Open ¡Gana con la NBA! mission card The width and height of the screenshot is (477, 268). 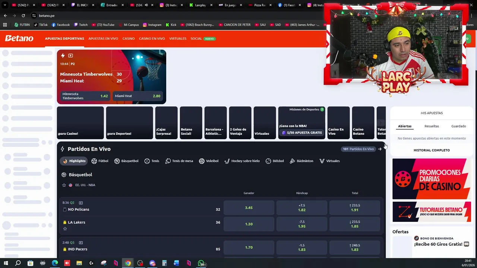click(x=301, y=123)
